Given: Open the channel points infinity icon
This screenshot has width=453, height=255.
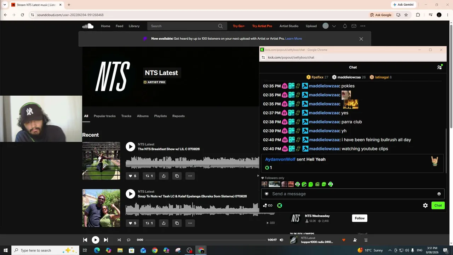Looking at the screenshot, I should click(268, 205).
